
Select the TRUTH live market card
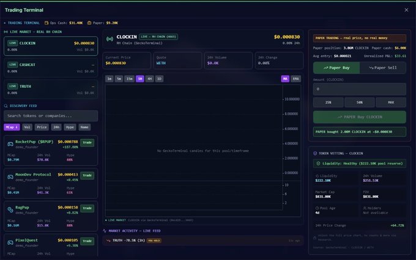coord(51,90)
